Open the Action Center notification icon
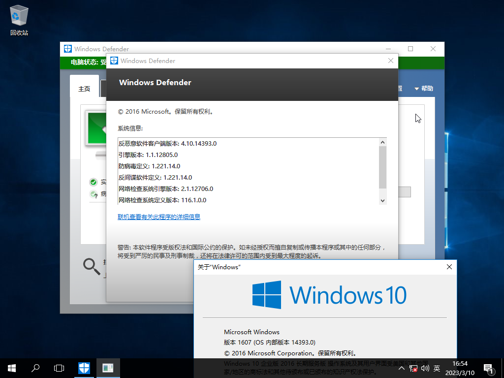Image resolution: width=504 pixels, height=378 pixels. coord(488,369)
